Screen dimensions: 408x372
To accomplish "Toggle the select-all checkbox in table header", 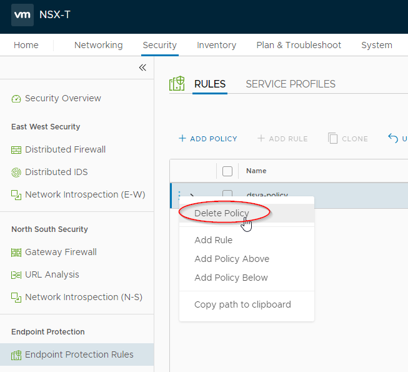I will point(227,171).
